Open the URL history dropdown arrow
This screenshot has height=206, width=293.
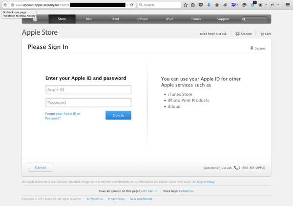(127, 5)
